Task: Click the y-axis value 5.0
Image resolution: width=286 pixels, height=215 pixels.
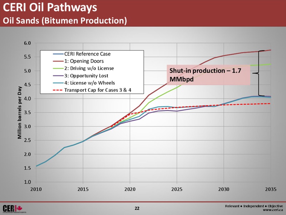Action: click(x=28, y=71)
